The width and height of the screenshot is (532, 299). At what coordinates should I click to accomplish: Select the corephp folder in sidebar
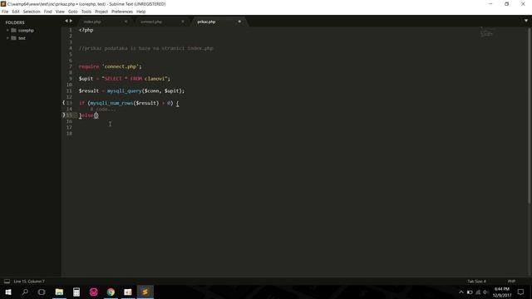pos(26,31)
